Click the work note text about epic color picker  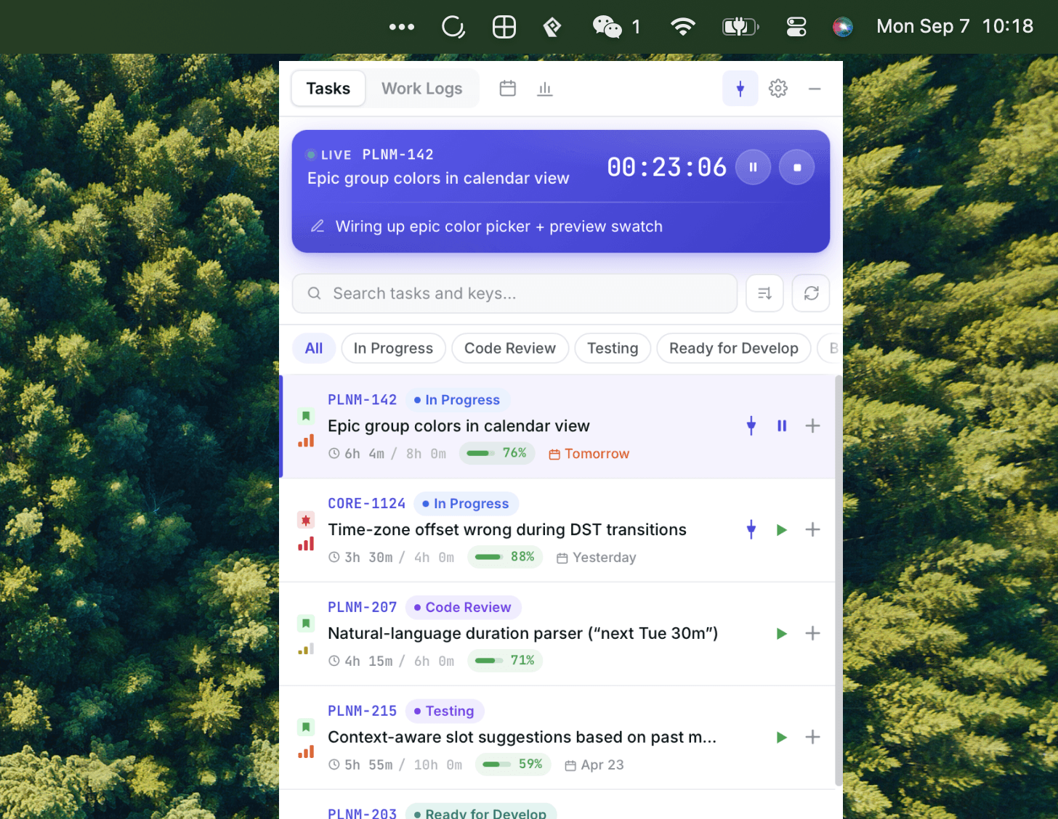pyautogui.click(x=499, y=227)
